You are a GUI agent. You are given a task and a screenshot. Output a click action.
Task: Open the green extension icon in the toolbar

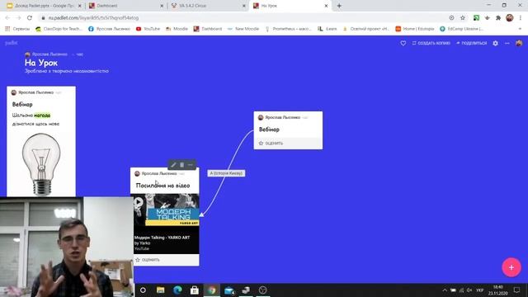[476, 18]
